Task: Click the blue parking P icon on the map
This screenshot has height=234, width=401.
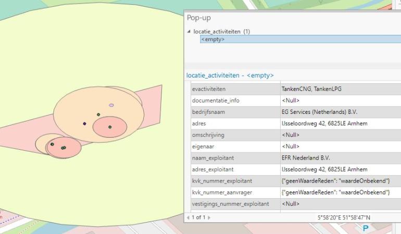Action: pyautogui.click(x=366, y=228)
